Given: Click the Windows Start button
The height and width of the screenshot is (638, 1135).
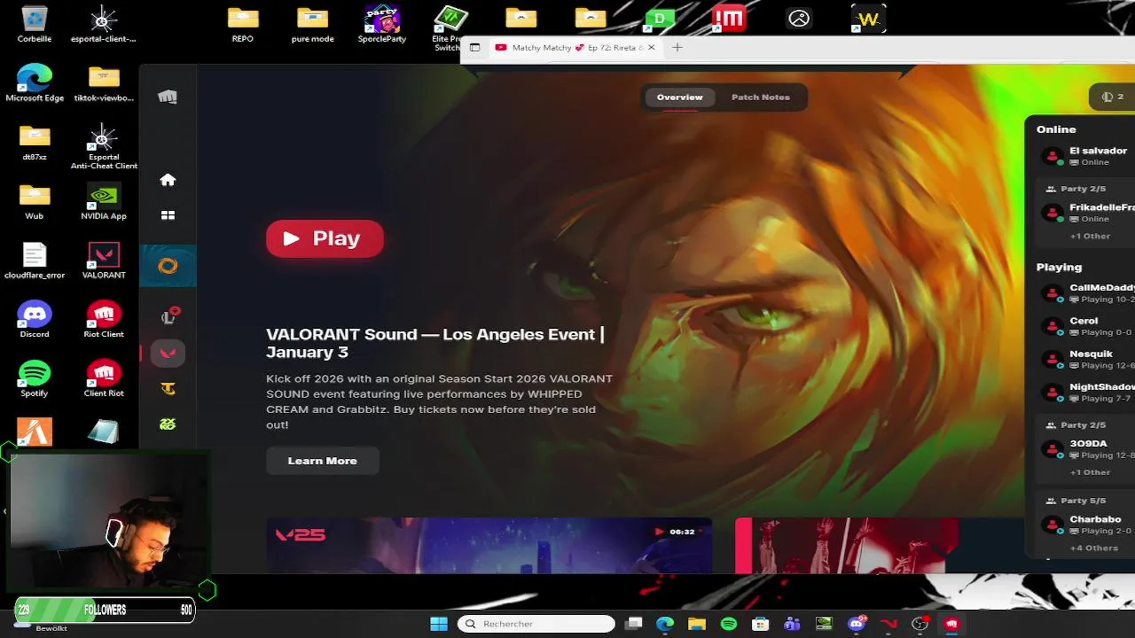Looking at the screenshot, I should click(x=439, y=624).
